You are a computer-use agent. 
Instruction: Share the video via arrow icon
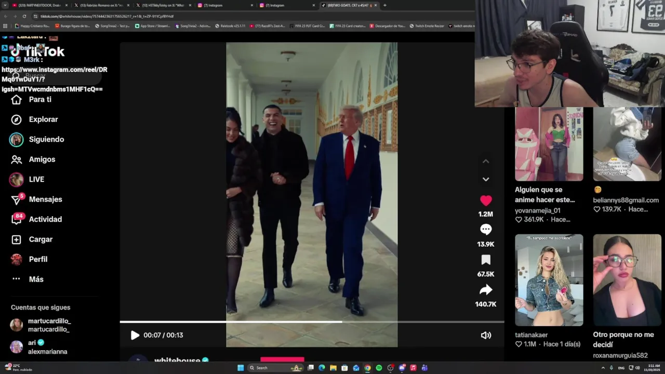pos(486,290)
